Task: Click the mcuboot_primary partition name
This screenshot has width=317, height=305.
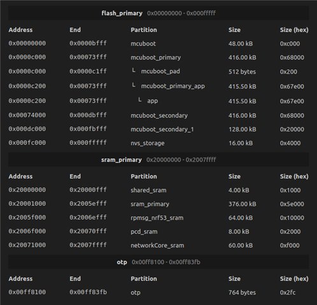Action: coord(155,57)
